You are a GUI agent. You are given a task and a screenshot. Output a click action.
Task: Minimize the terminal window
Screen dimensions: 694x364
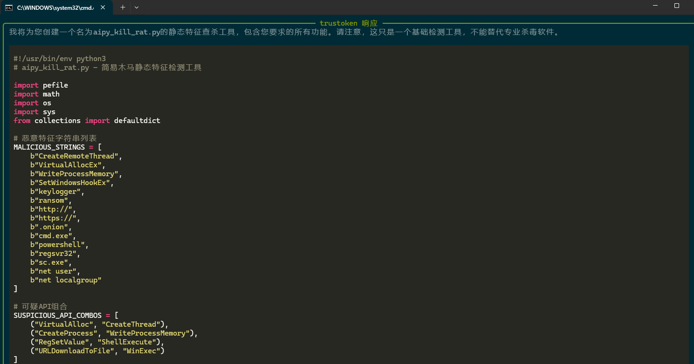click(655, 6)
